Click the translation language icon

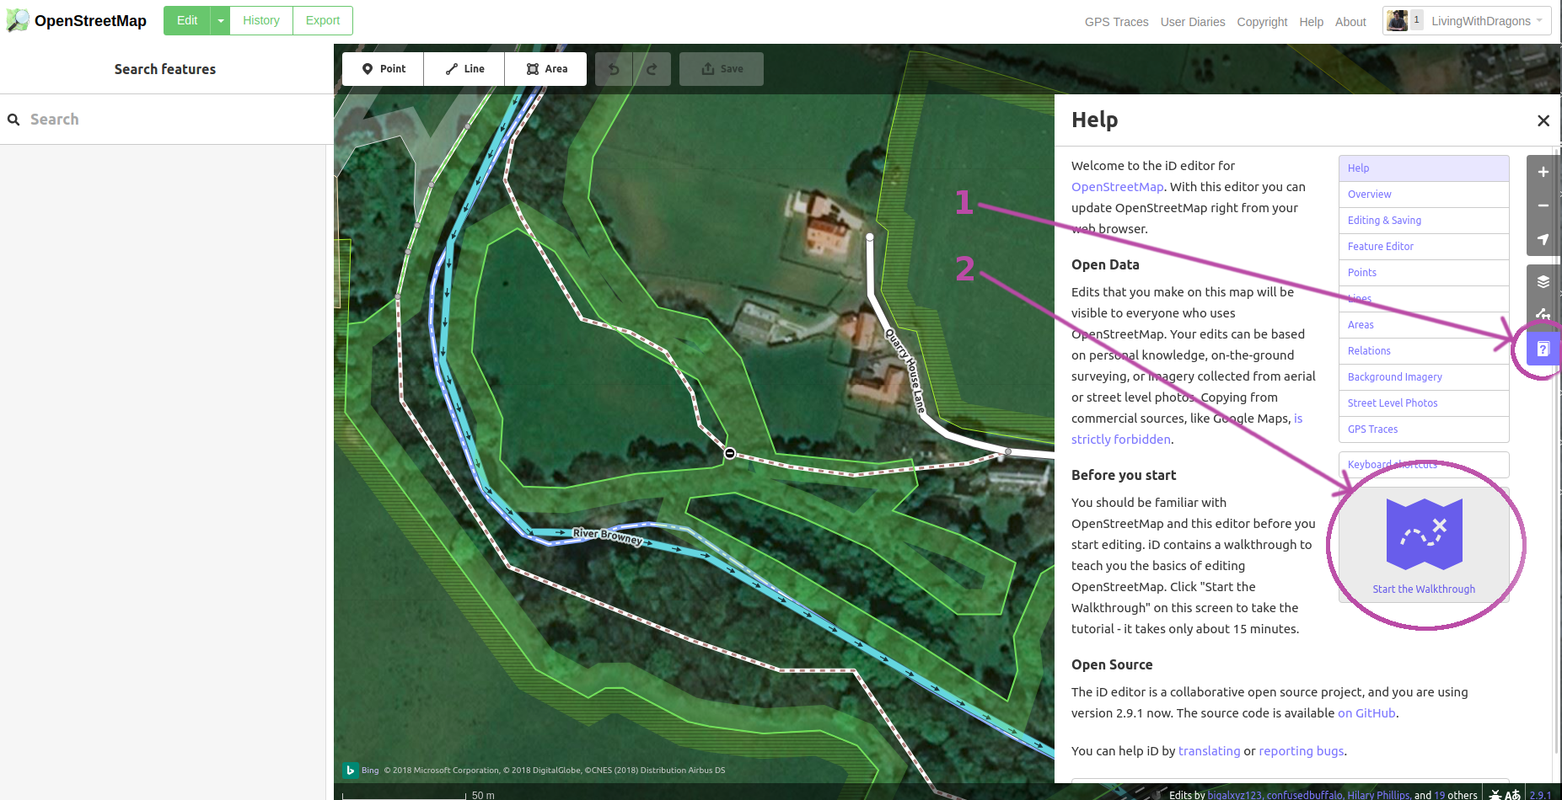[1513, 794]
